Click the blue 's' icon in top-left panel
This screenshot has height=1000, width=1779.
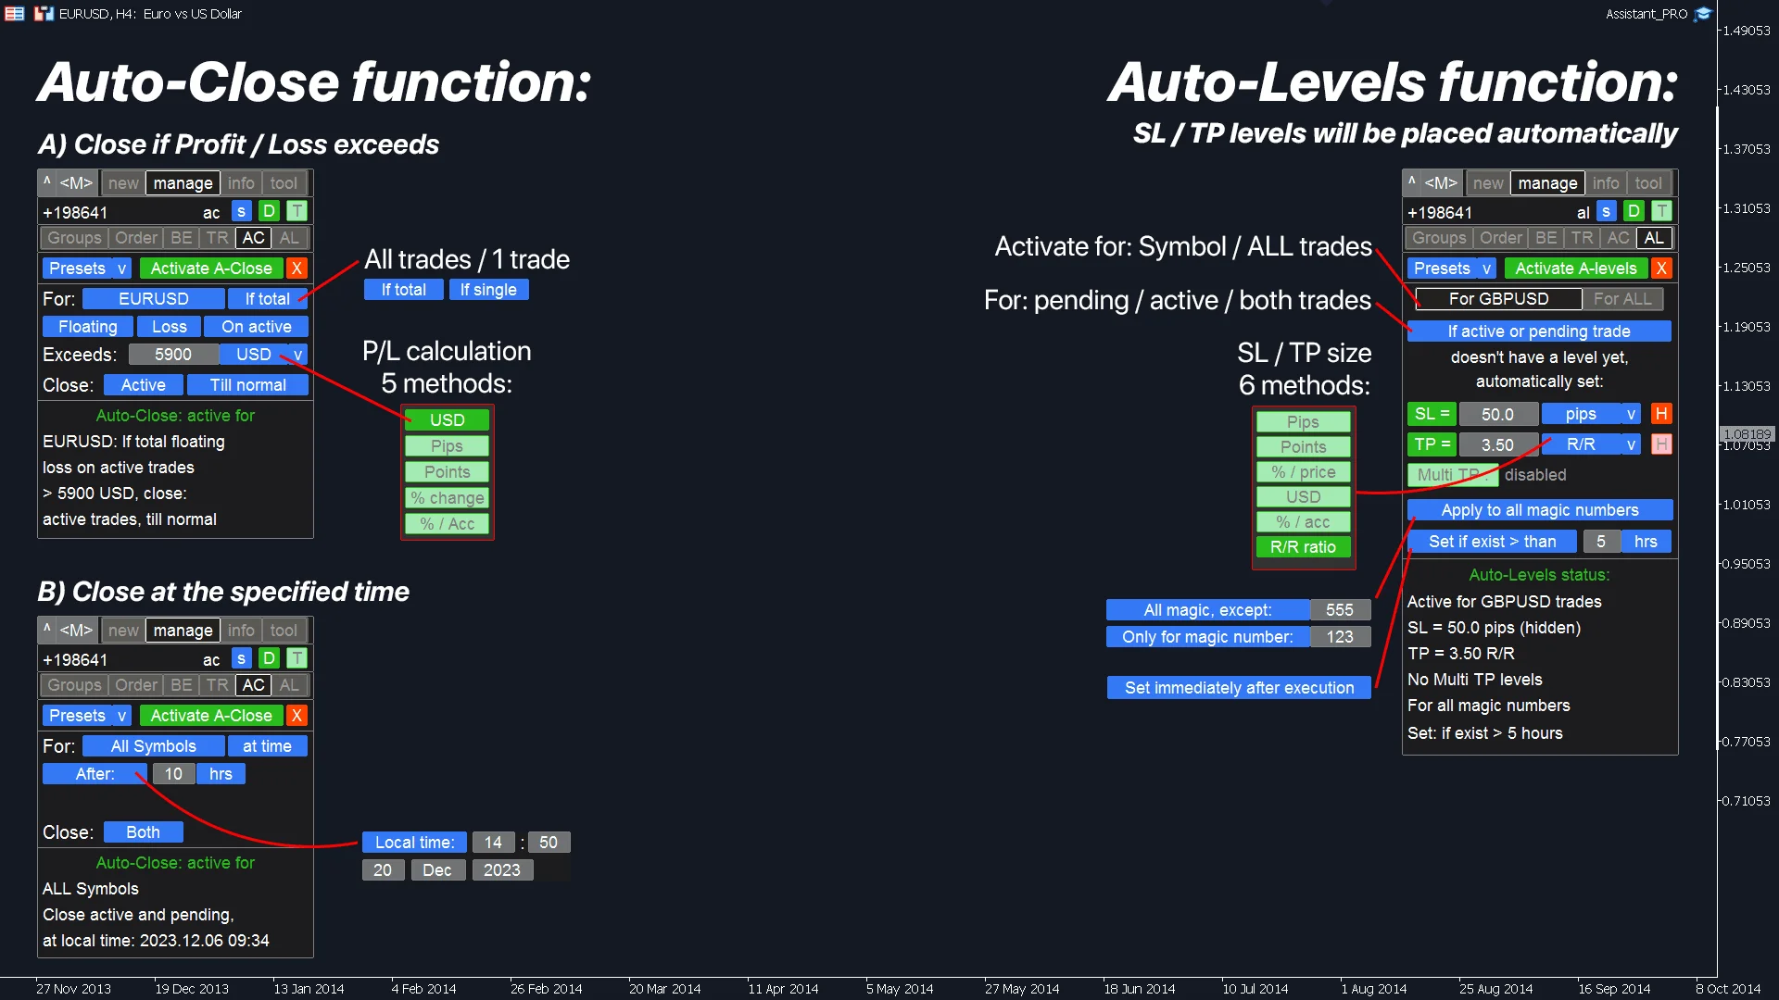coord(241,212)
